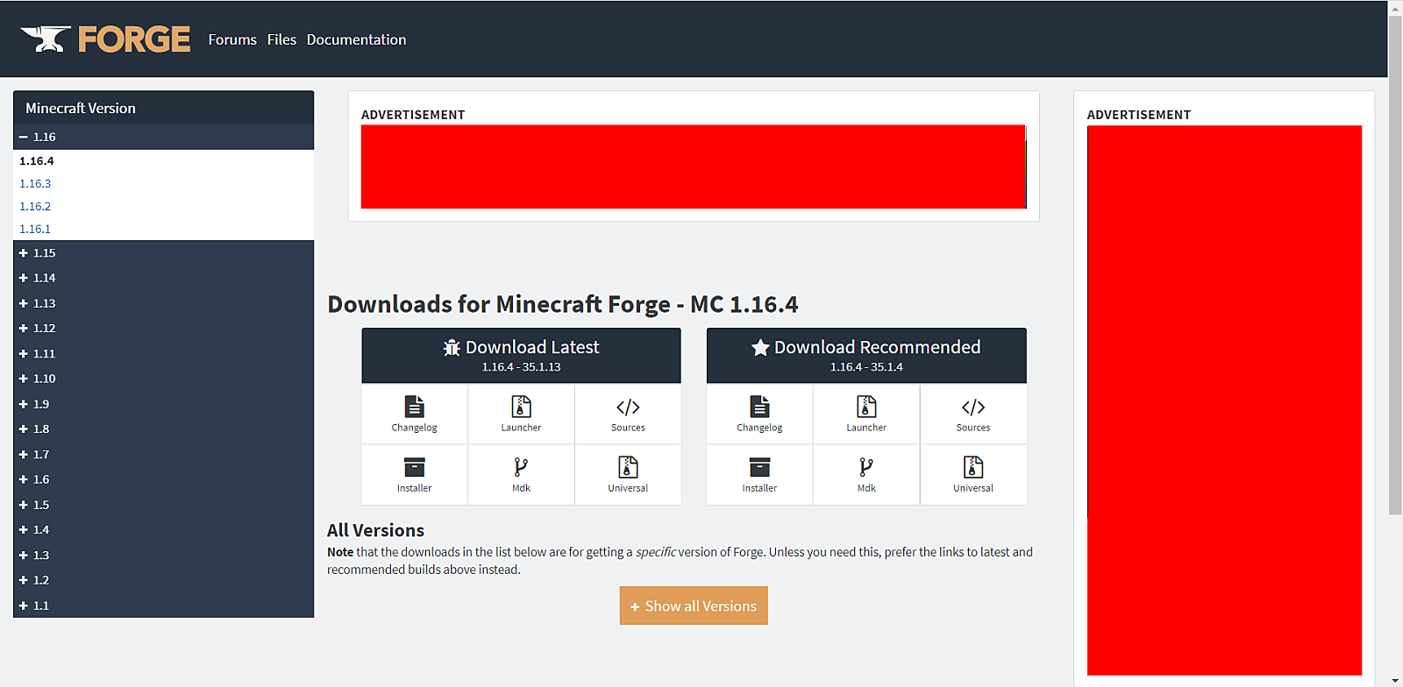
Task: Expand the 1.12 version group
Action: tap(163, 329)
